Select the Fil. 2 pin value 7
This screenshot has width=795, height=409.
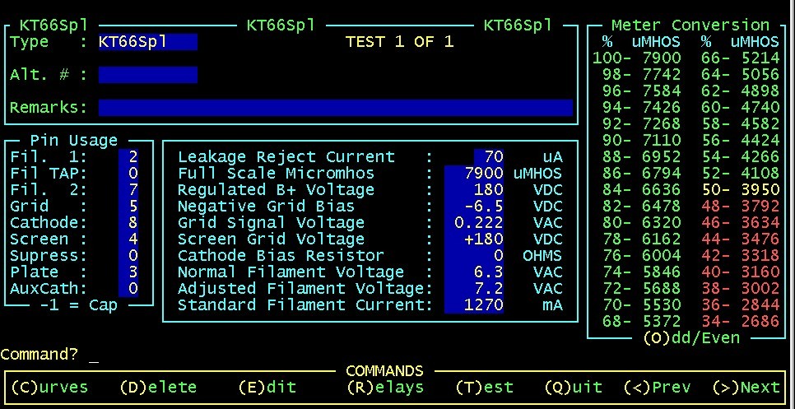tap(128, 189)
